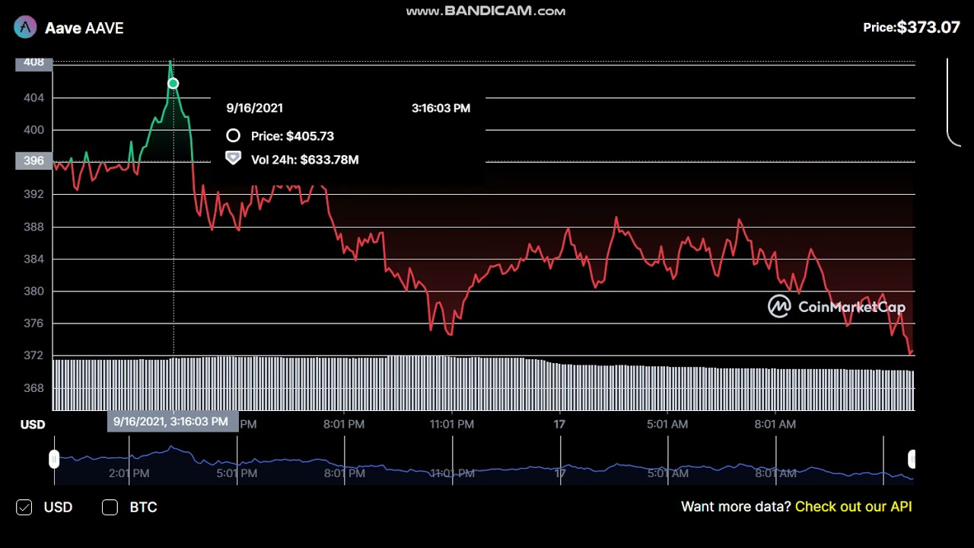This screenshot has height=548, width=974.
Task: Click the 384 y-axis label
Action: (x=33, y=259)
